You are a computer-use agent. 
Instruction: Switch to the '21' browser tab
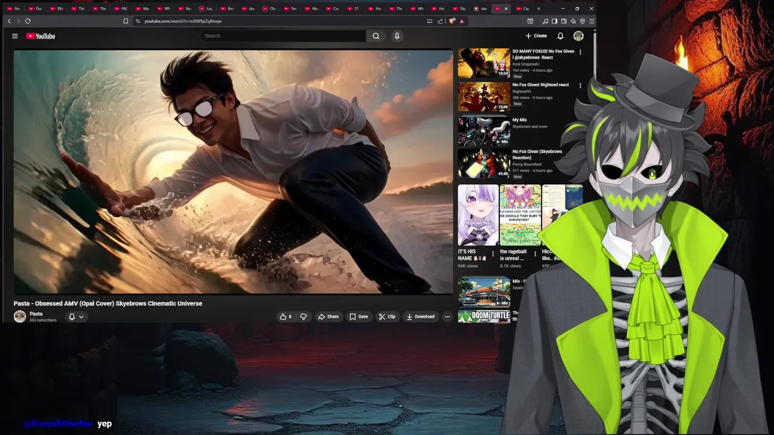click(x=353, y=8)
